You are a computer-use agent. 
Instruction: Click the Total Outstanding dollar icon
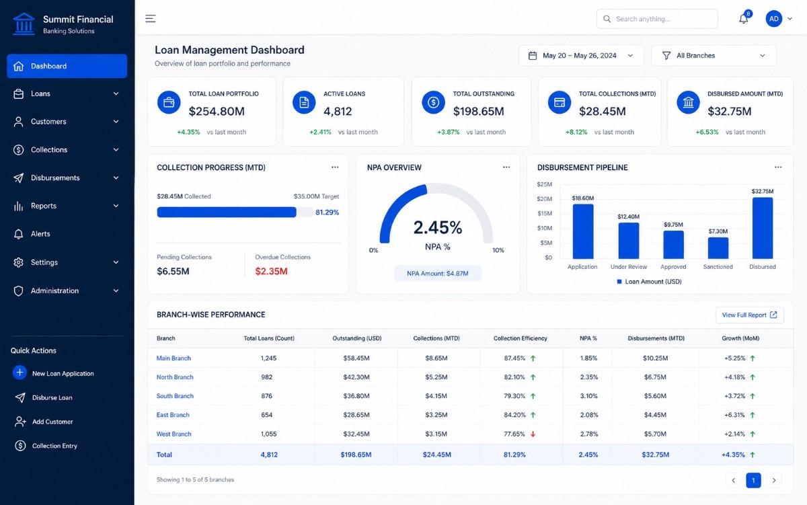(x=434, y=103)
